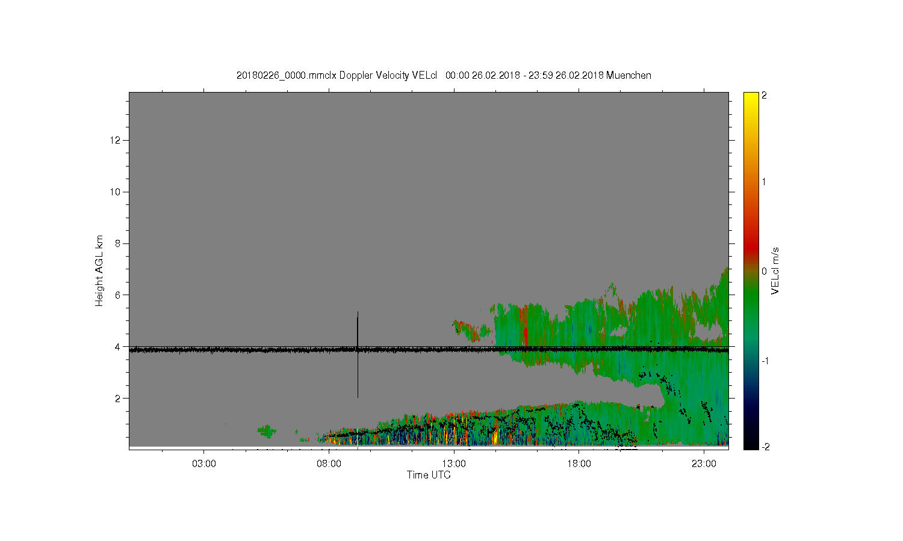Click the '03:00' time axis label
Screen dimensions: 903x541
tap(203, 464)
